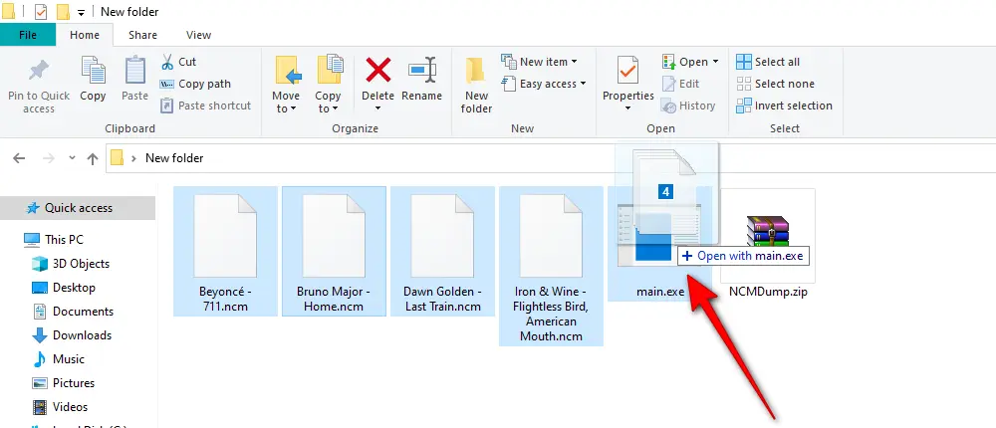
Task: Open the New item dropdown
Action: (539, 62)
